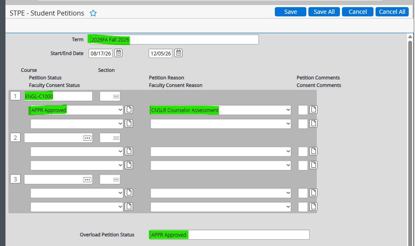The width and height of the screenshot is (415, 246).
Task: Mark STPE form as a favorite
Action: [x=93, y=13]
